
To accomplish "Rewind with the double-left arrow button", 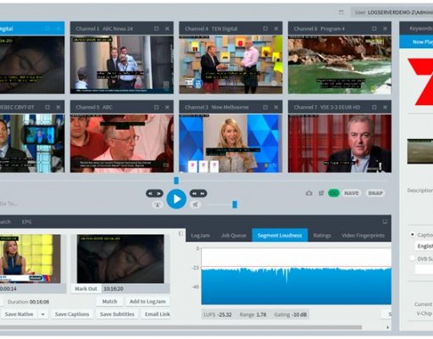I will (194, 193).
